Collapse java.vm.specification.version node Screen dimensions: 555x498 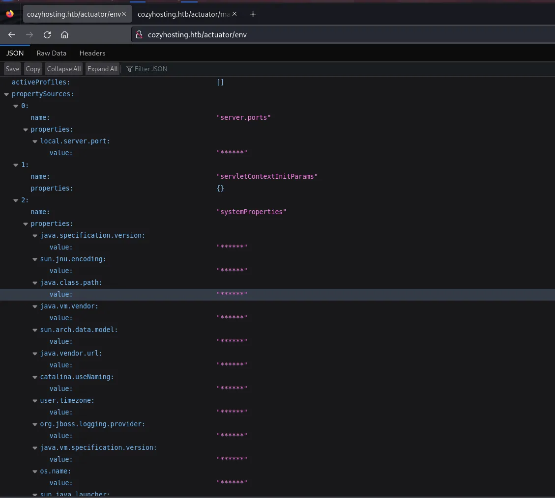(x=35, y=448)
